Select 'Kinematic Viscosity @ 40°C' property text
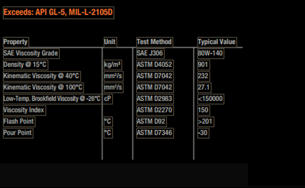 (41, 76)
